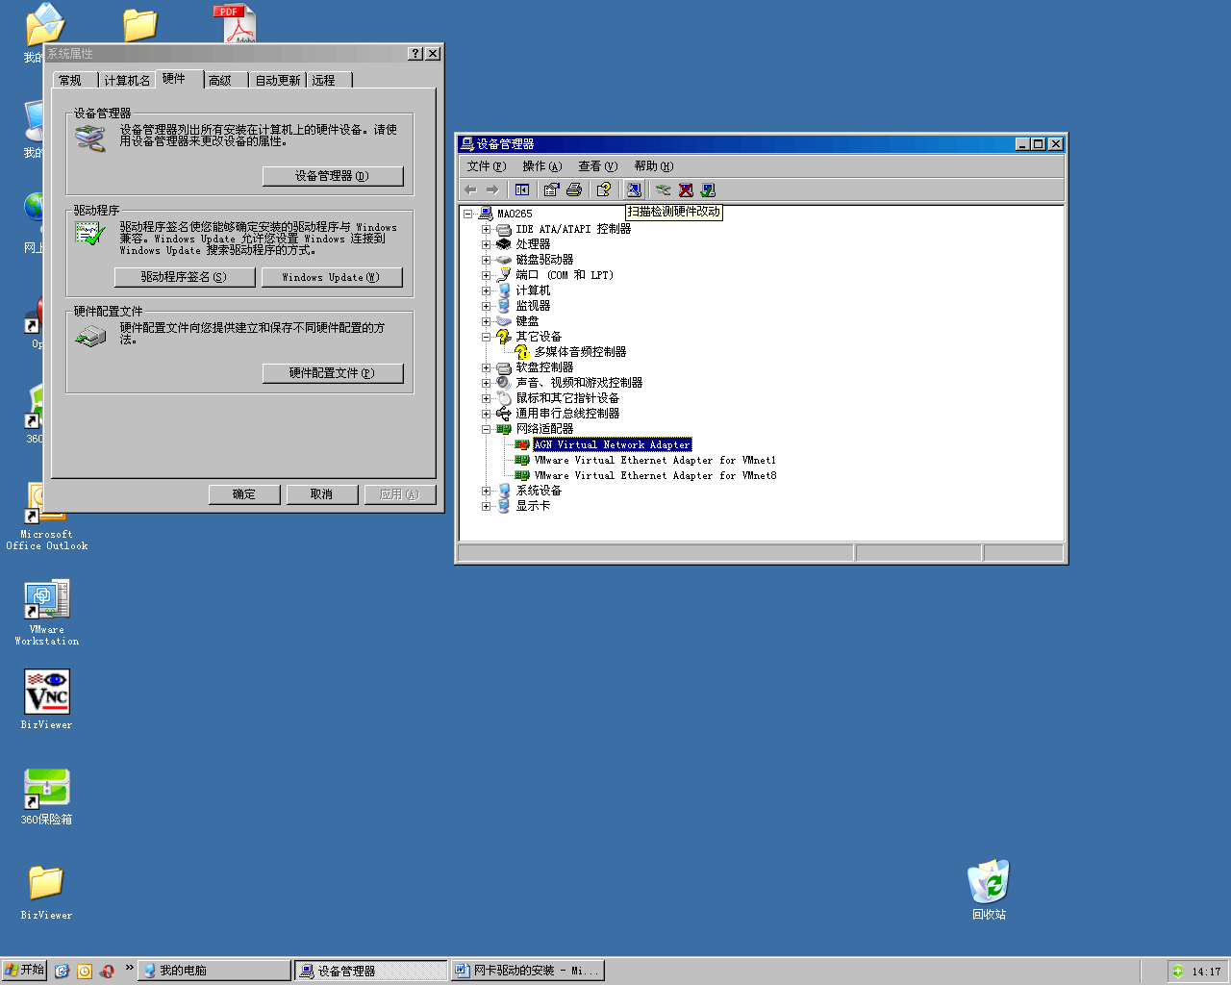The width and height of the screenshot is (1231, 985).
Task: Select the VMnet8 Ethernet adapter icon
Action: (x=522, y=475)
